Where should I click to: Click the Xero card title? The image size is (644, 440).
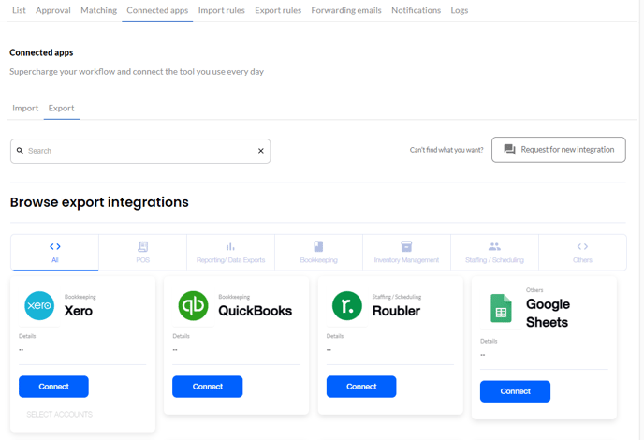[79, 311]
